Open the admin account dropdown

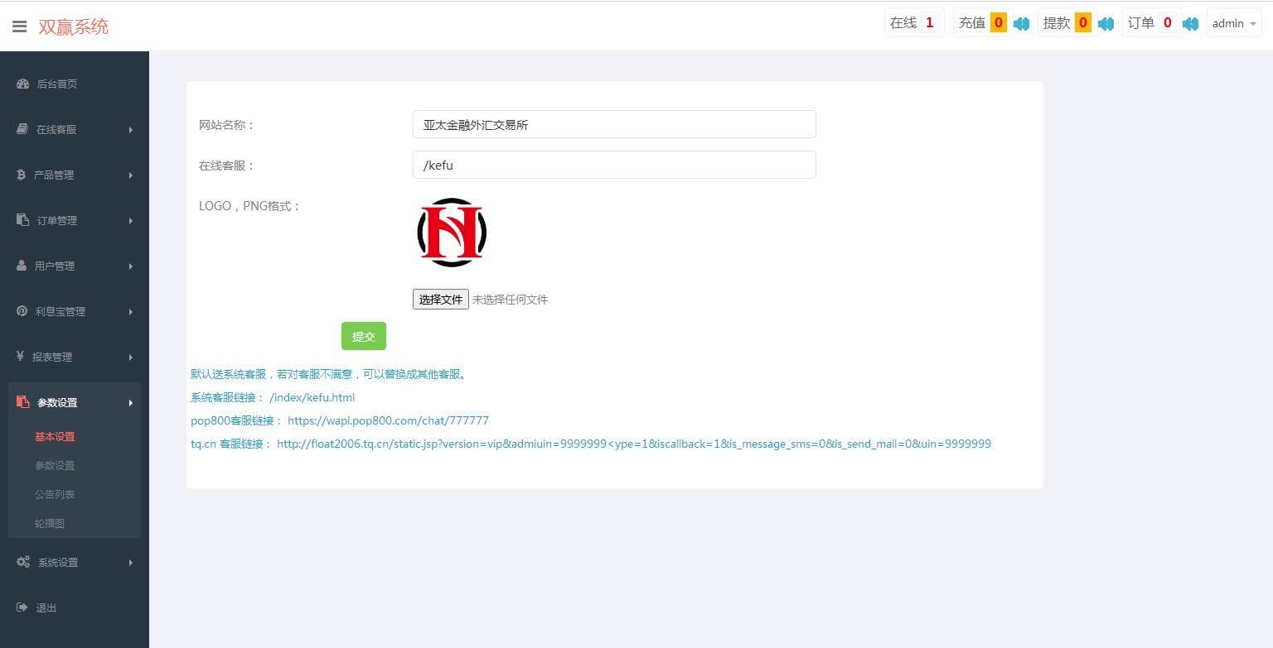pyautogui.click(x=1233, y=23)
